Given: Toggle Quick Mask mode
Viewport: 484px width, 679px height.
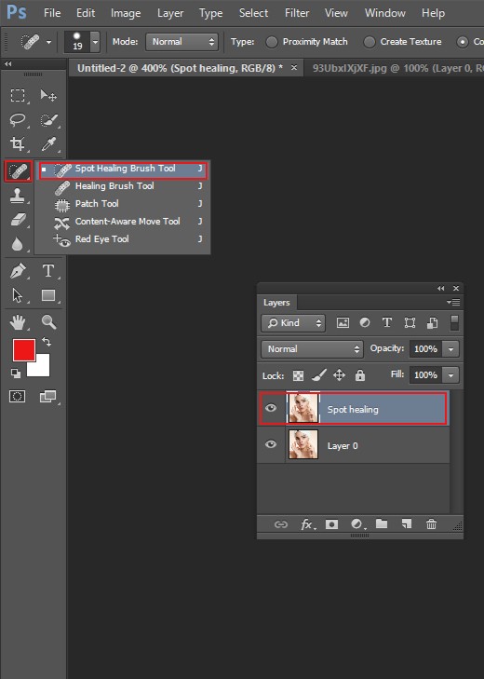Looking at the screenshot, I should point(18,396).
